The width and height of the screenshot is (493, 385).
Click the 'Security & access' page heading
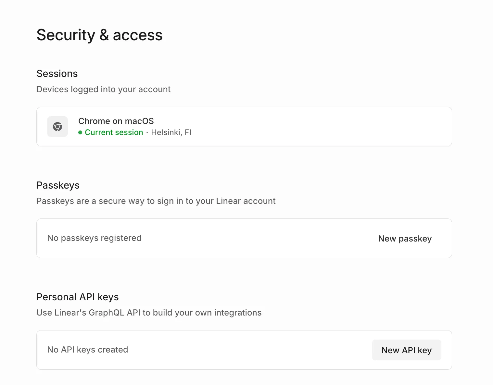pyautogui.click(x=99, y=35)
